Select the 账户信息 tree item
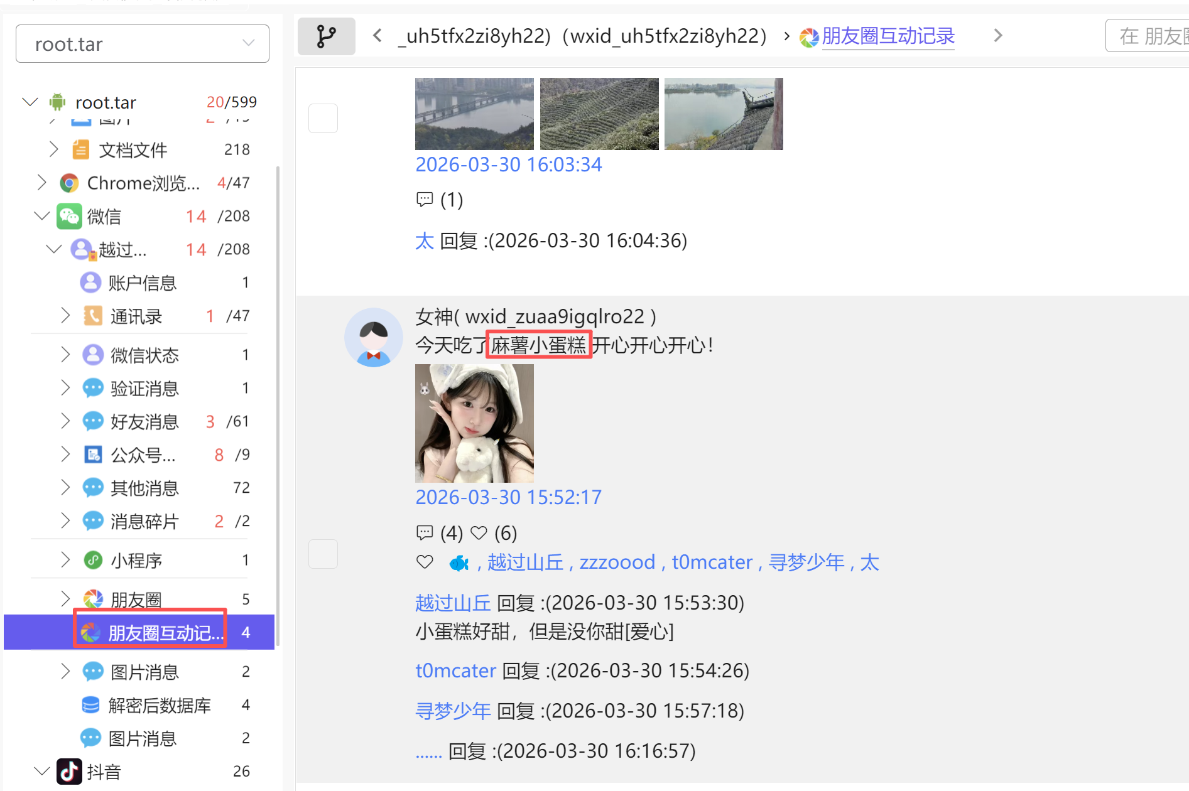The width and height of the screenshot is (1189, 791). 142,283
